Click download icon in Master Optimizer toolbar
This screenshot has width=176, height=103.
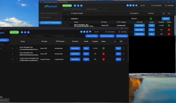click(x=78, y=6)
